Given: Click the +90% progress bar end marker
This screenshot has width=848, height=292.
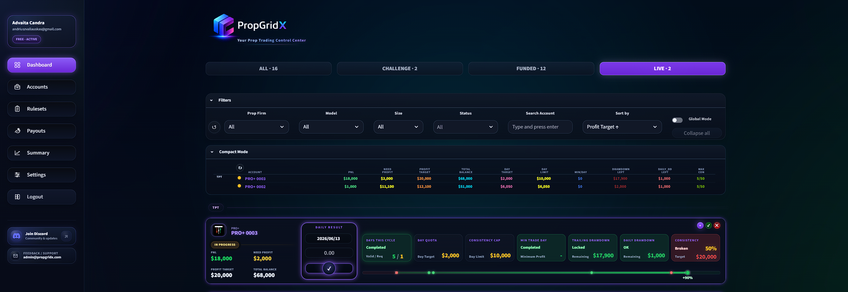Looking at the screenshot, I should [687, 273].
